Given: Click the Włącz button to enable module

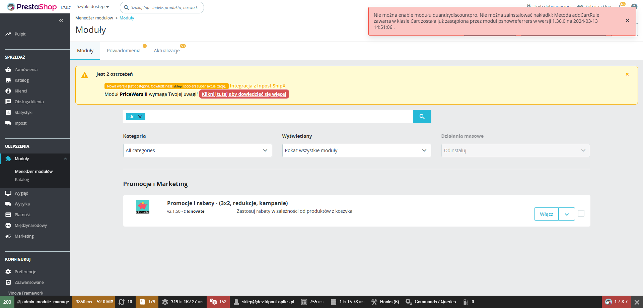Looking at the screenshot, I should (546, 214).
